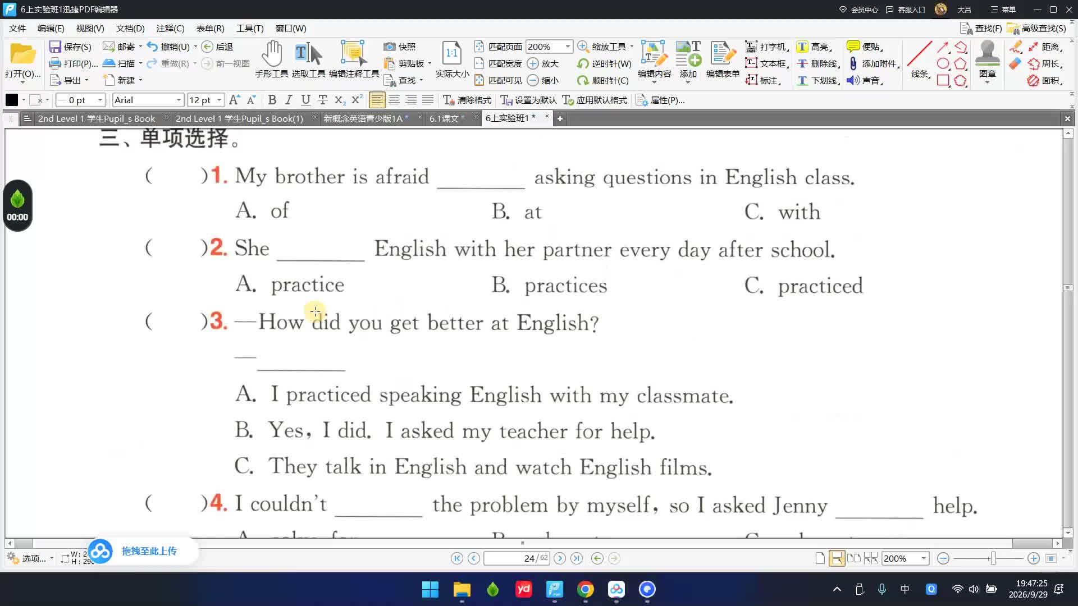
Task: Open the File (文件) menu
Action: pyautogui.click(x=17, y=28)
